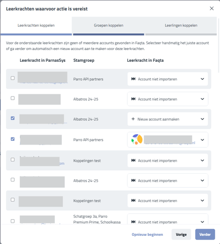
Task: Click the colorful Faqta avatar icon
Action: [137, 139]
